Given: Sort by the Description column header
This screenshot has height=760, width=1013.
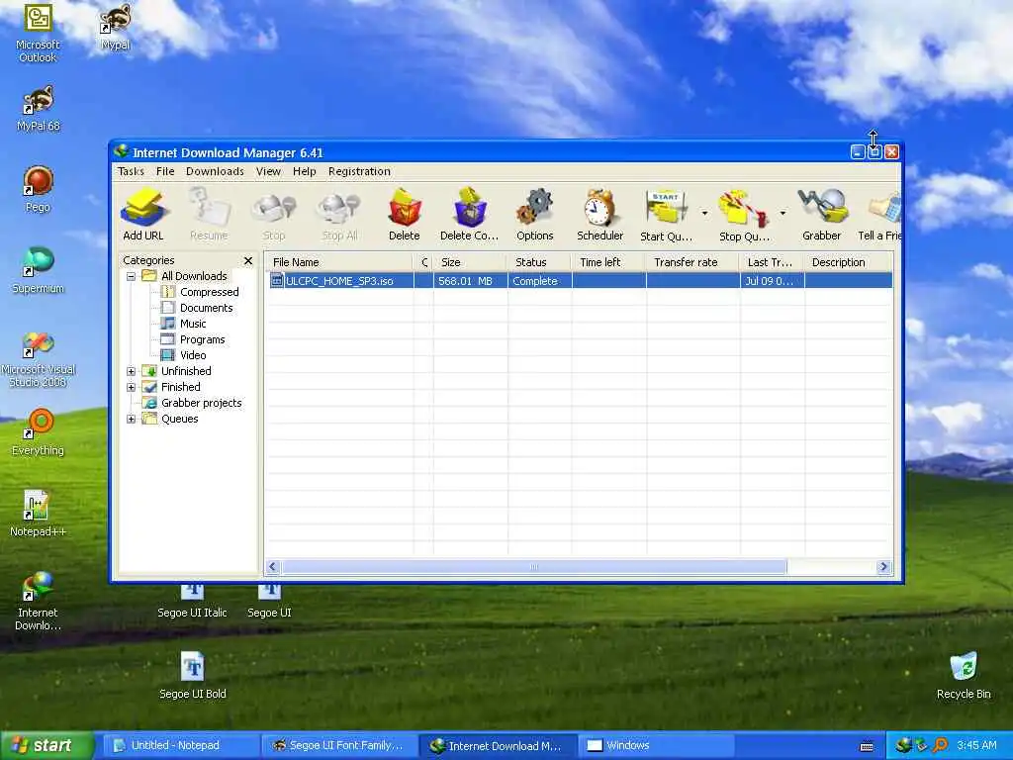Looking at the screenshot, I should [848, 262].
